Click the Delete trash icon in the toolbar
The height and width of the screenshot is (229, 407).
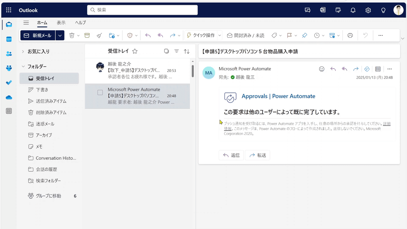click(x=72, y=35)
